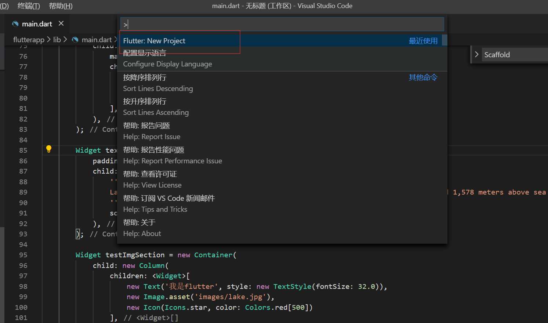
Task: Click the command palette scrollbar thumb
Action: (444, 40)
